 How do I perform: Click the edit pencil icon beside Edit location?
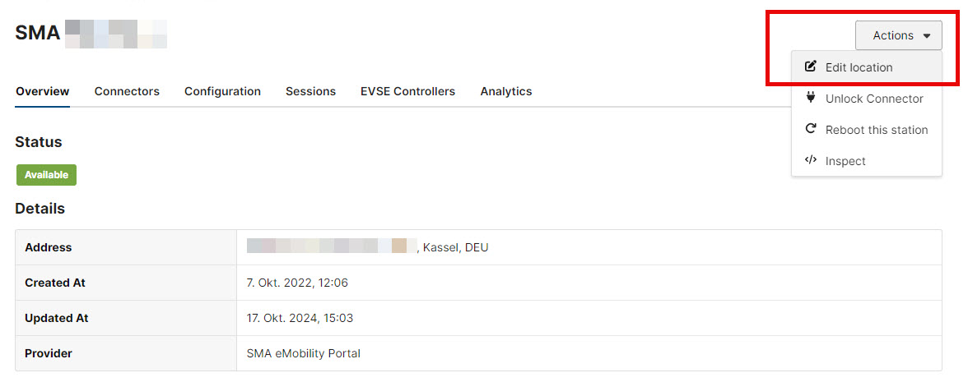pos(811,67)
